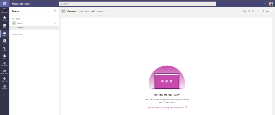Show the tab conversation panel

point(244,11)
